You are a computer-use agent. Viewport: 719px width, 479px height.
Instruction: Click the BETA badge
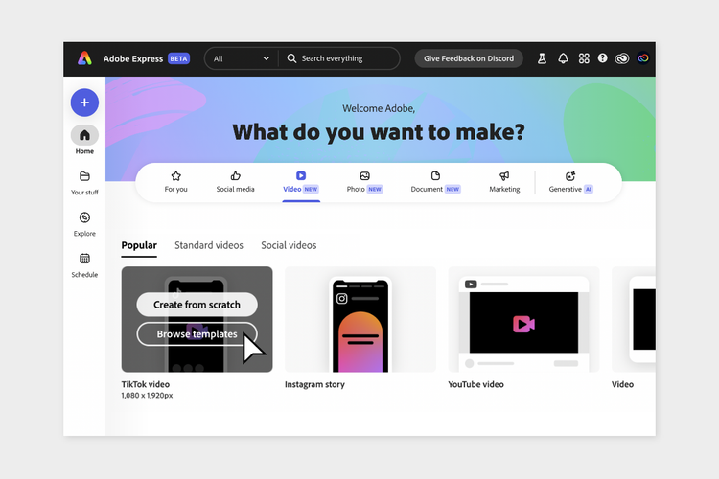click(179, 58)
